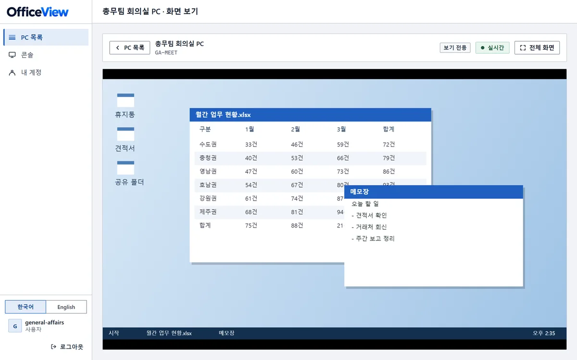Click 월간 업무 현황.xlsx in the taskbar
Viewport: 577px width, 360px height.
[x=169, y=333]
